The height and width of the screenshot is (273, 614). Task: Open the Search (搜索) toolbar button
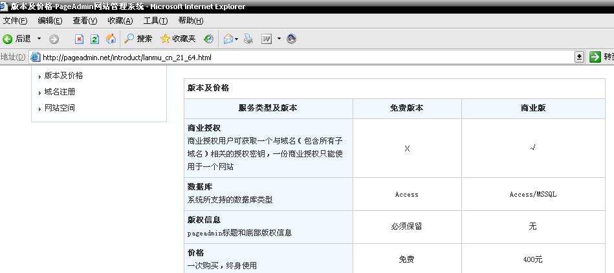pos(138,39)
